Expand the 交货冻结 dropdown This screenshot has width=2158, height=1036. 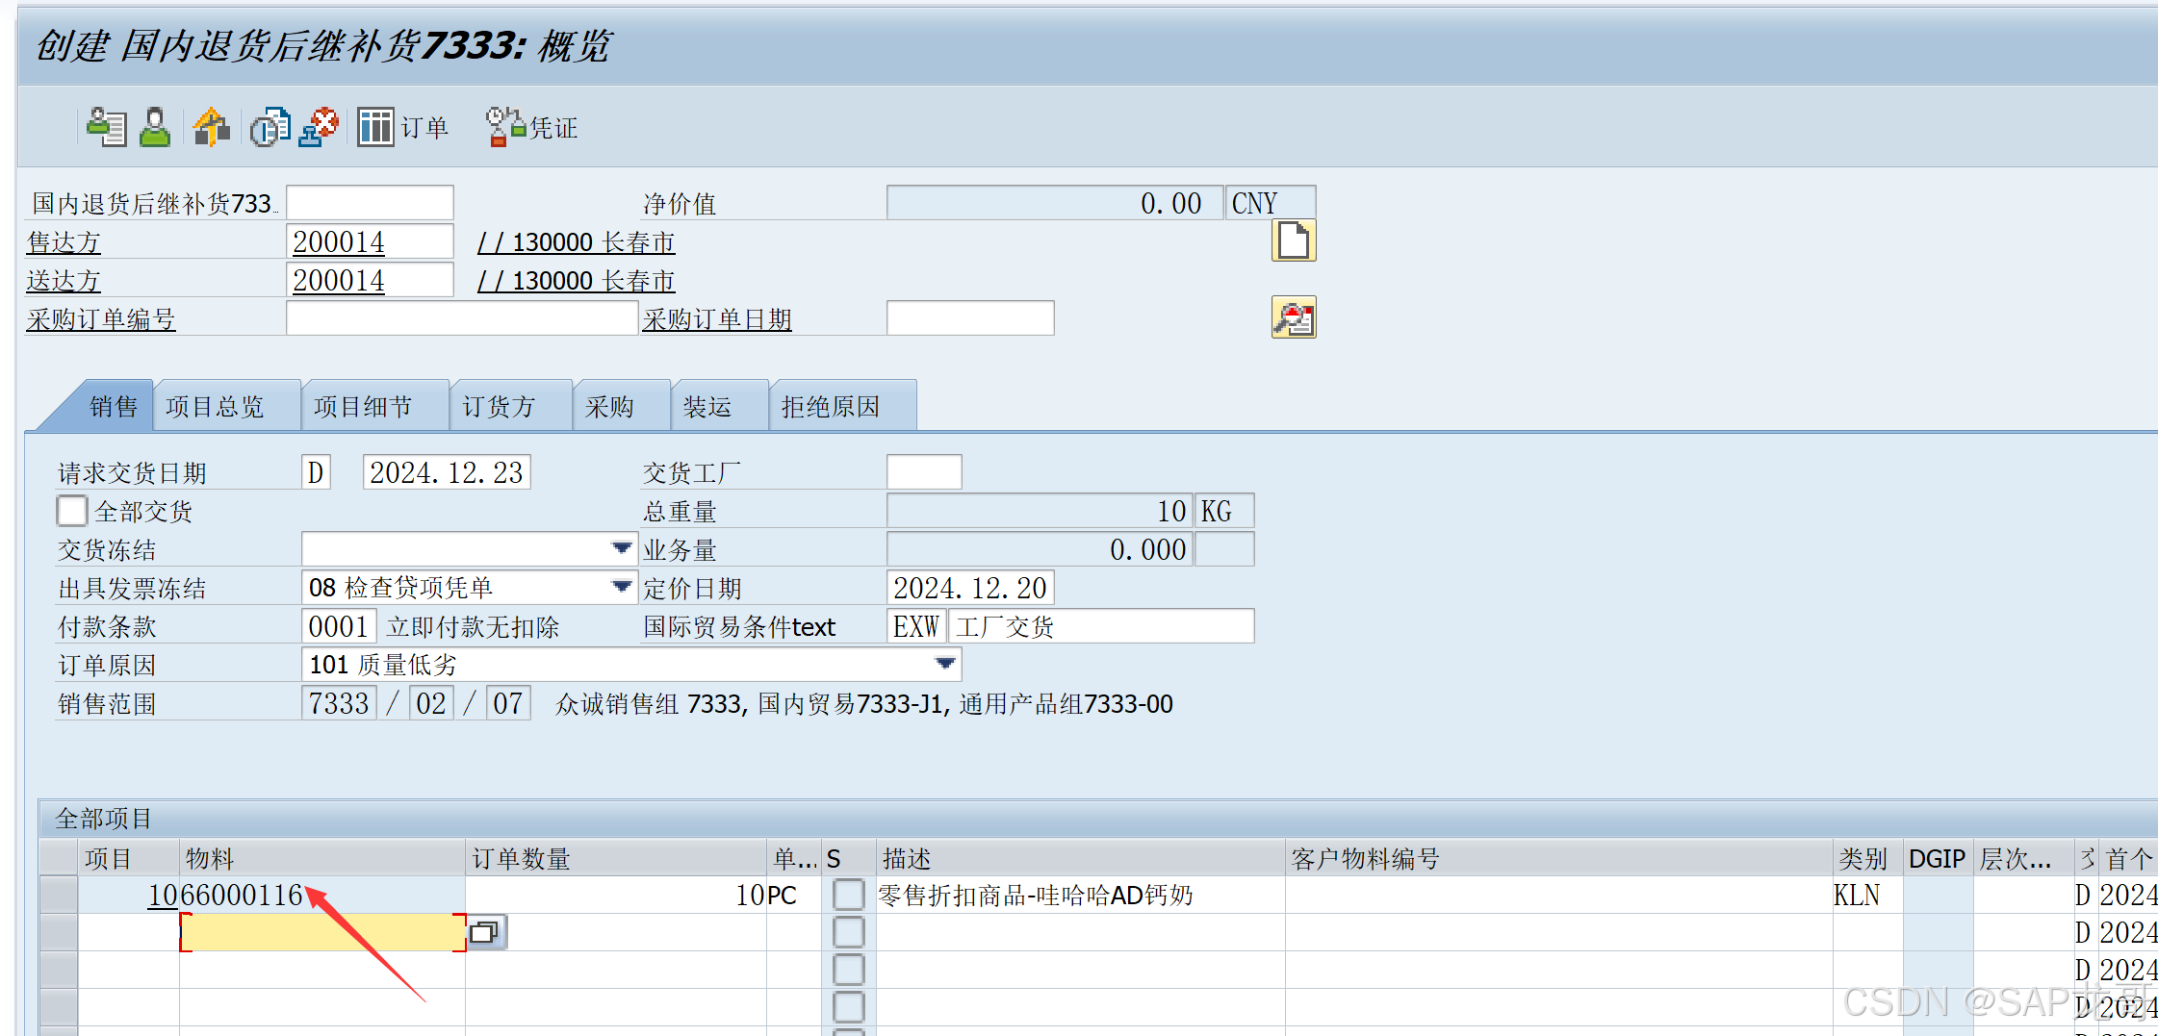coord(622,548)
